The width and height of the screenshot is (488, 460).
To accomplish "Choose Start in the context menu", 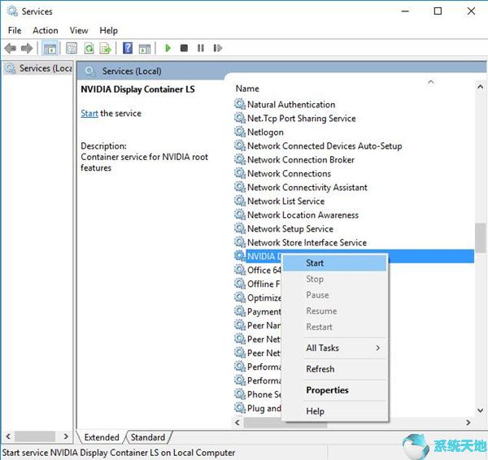I will click(315, 263).
